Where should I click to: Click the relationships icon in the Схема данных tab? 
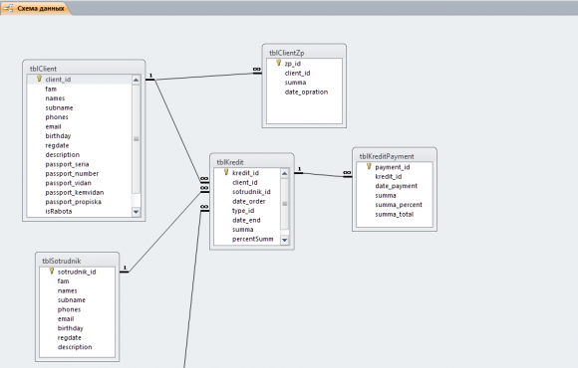tap(8, 8)
